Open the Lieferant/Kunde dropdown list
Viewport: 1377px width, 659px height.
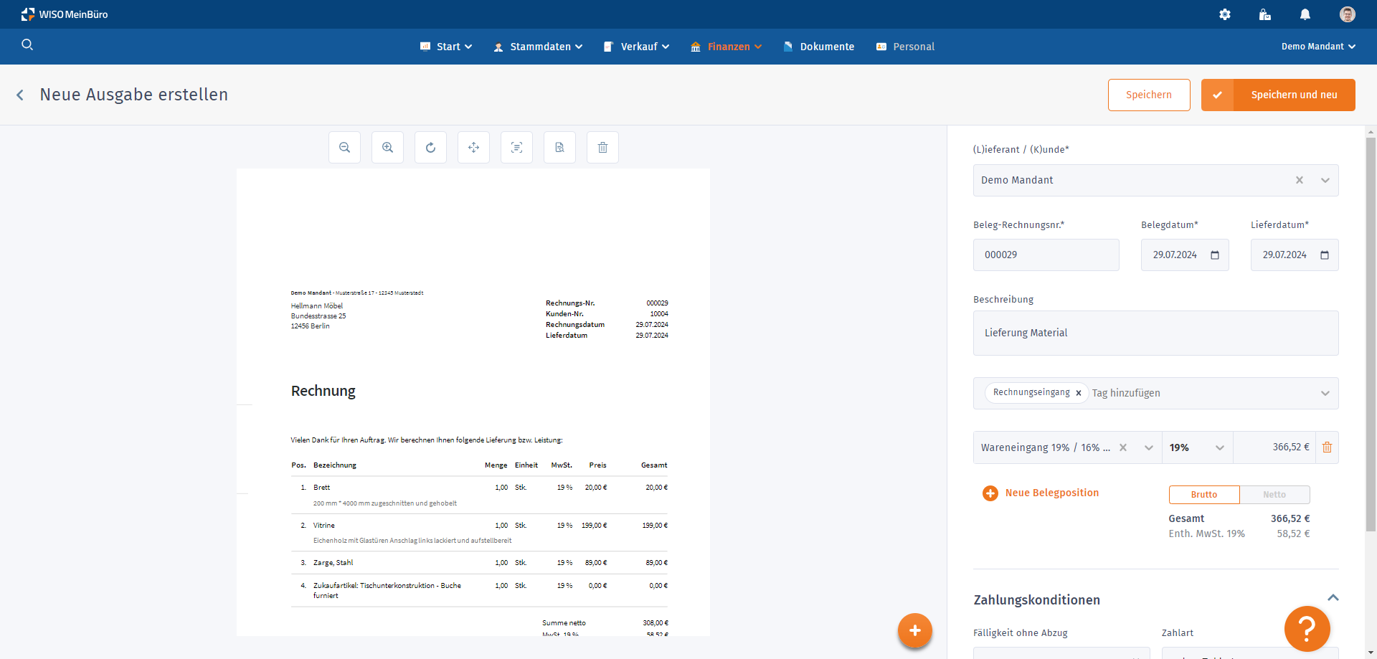point(1325,181)
